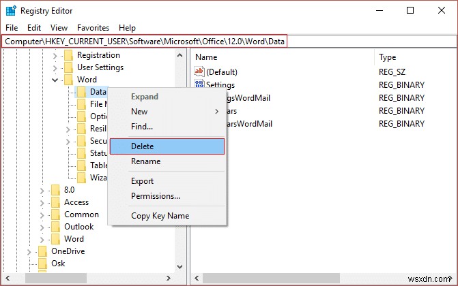Select the Osk tree item label

(x=58, y=264)
